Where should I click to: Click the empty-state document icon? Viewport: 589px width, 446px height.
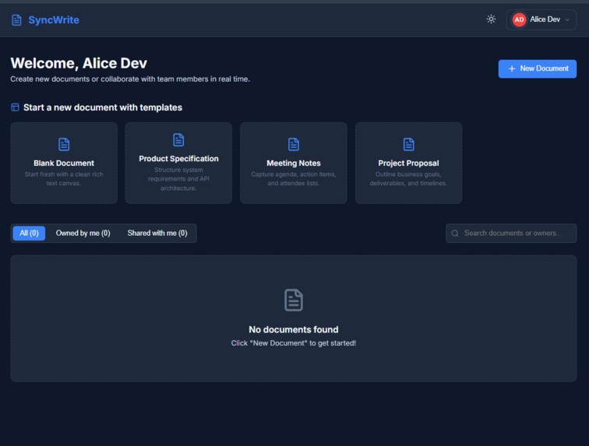point(294,300)
